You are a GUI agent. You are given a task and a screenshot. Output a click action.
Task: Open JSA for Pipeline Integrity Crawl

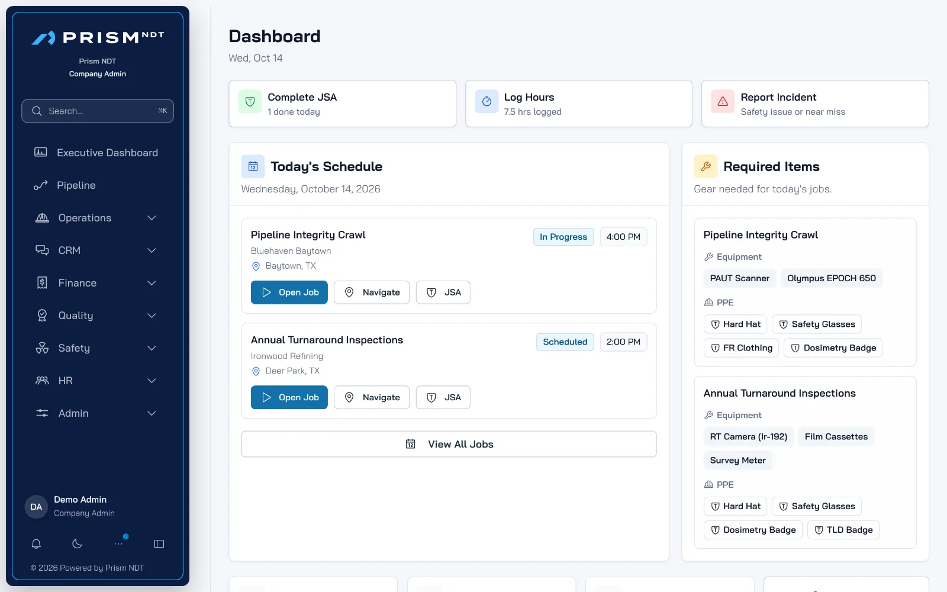pyautogui.click(x=443, y=292)
